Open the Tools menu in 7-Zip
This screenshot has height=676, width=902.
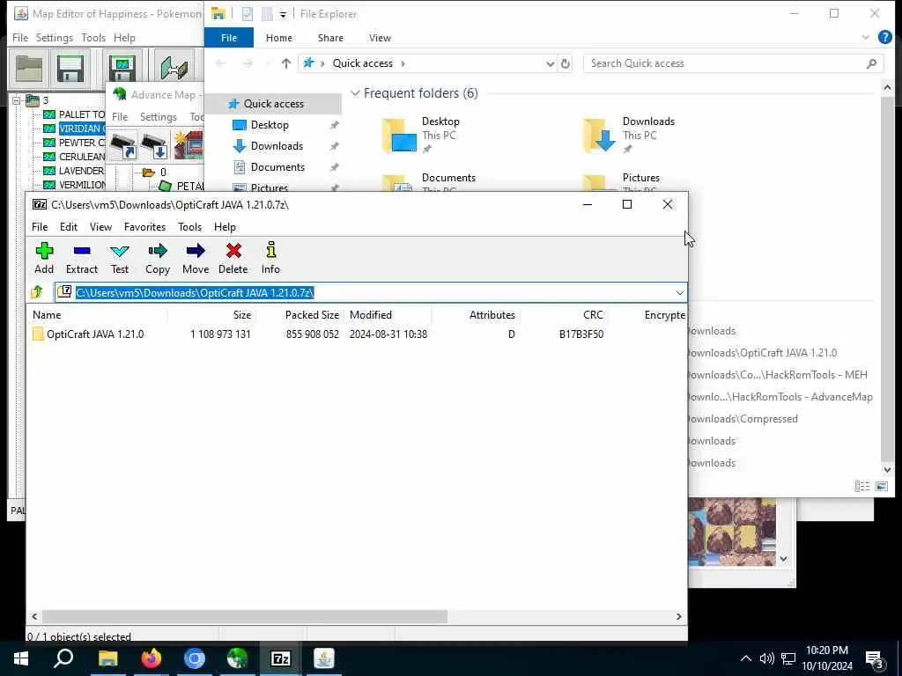(x=189, y=226)
